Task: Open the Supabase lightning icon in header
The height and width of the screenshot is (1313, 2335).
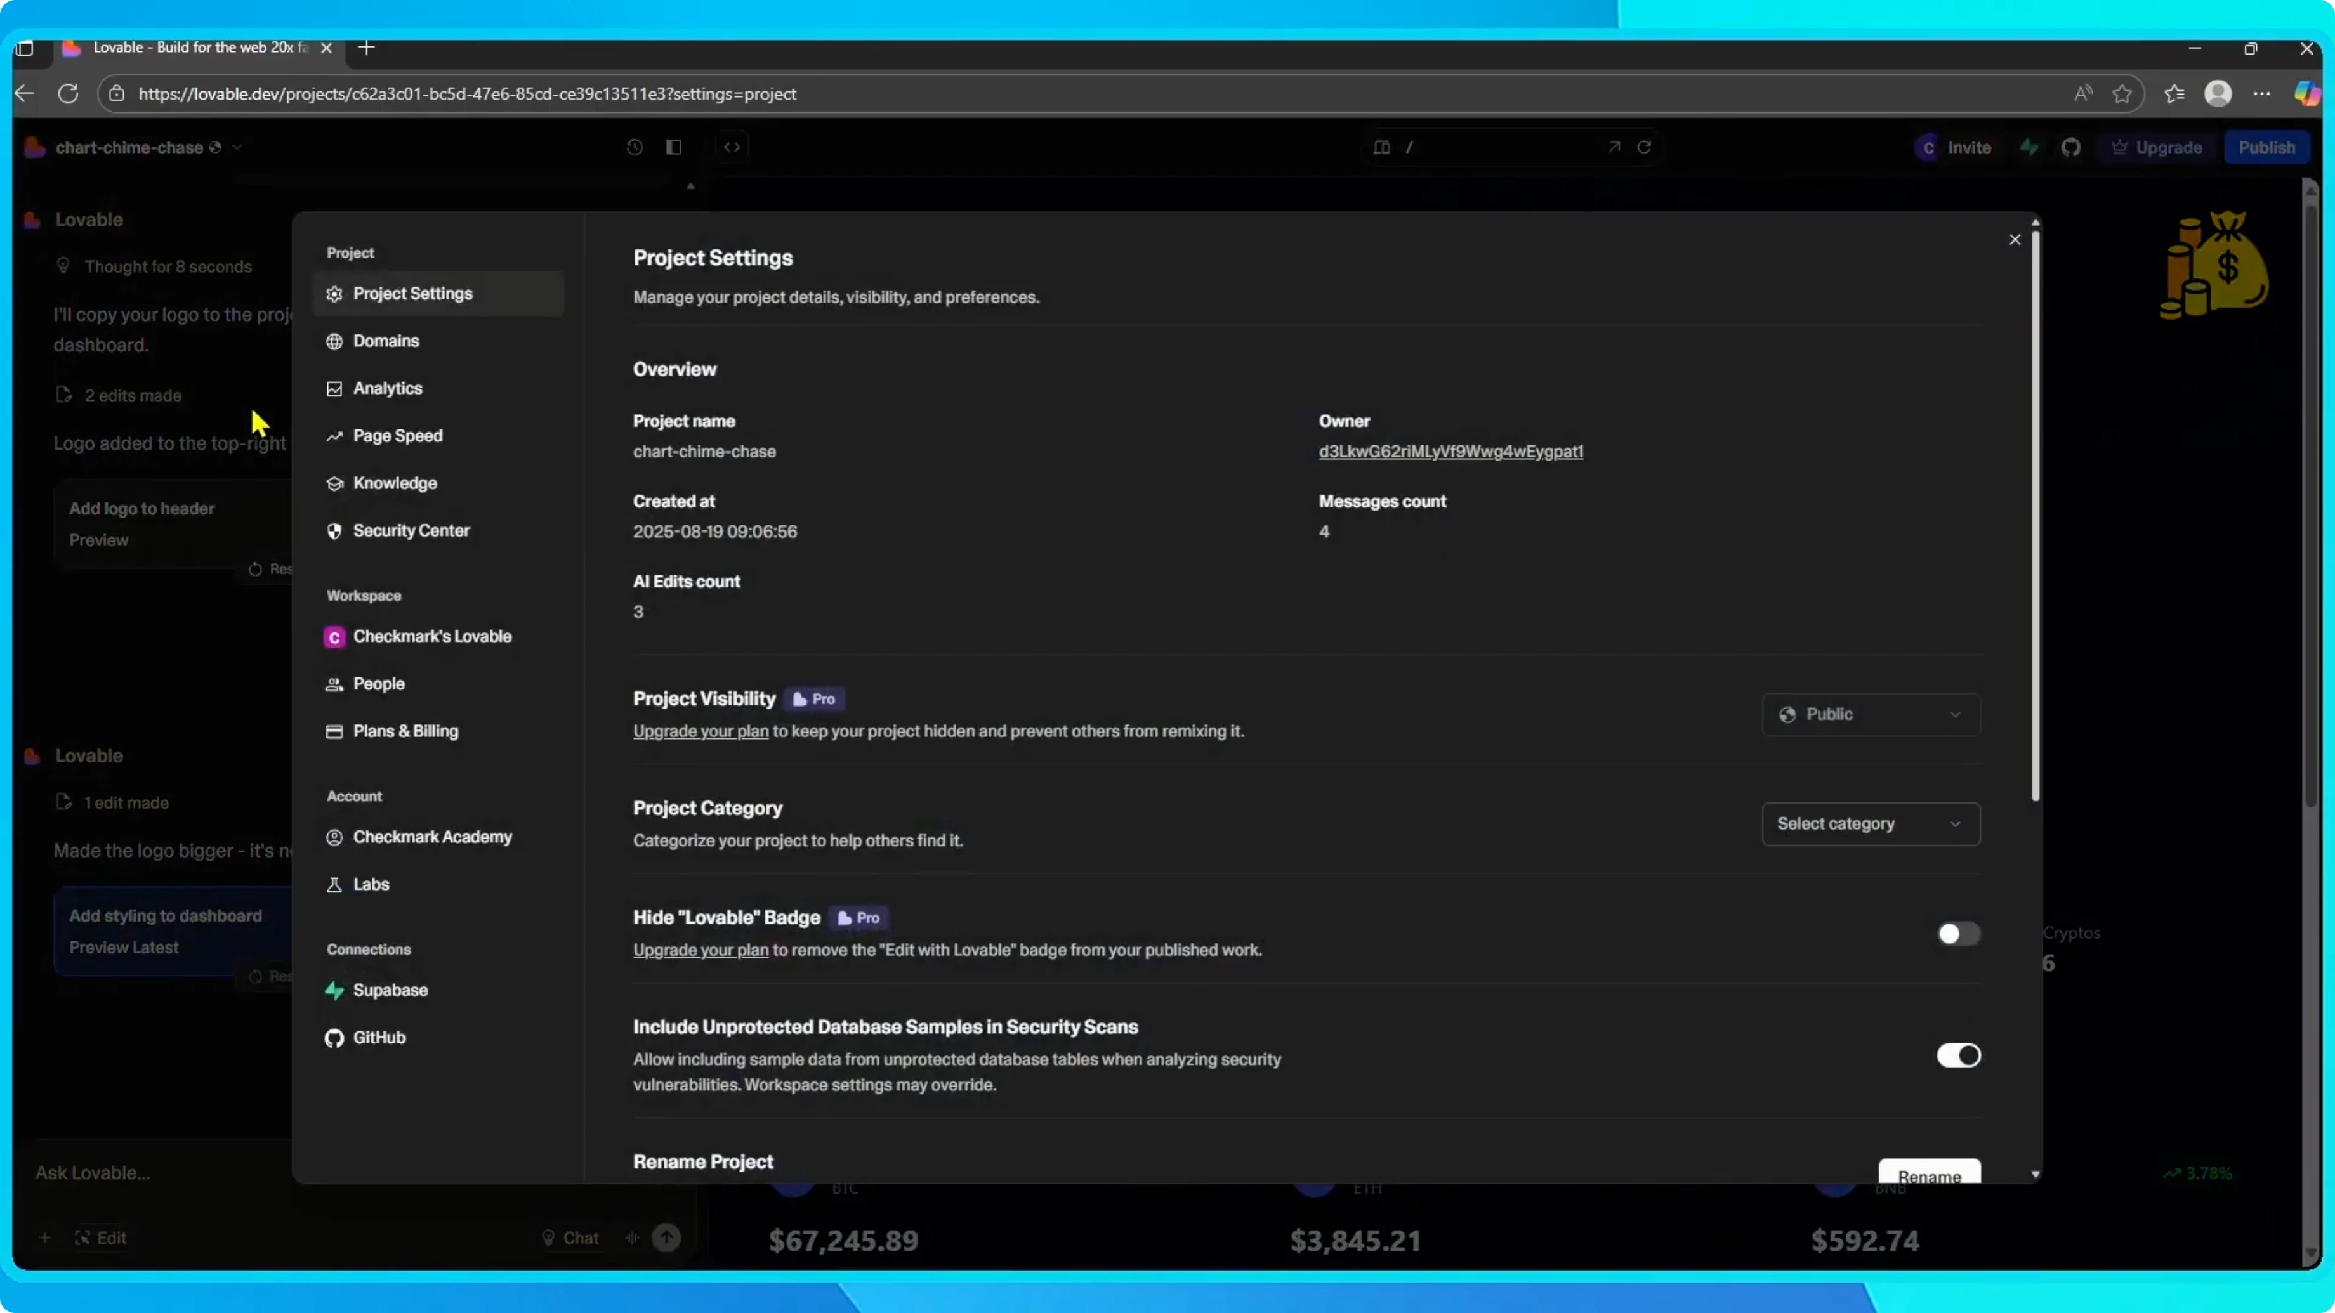Action: (2030, 147)
